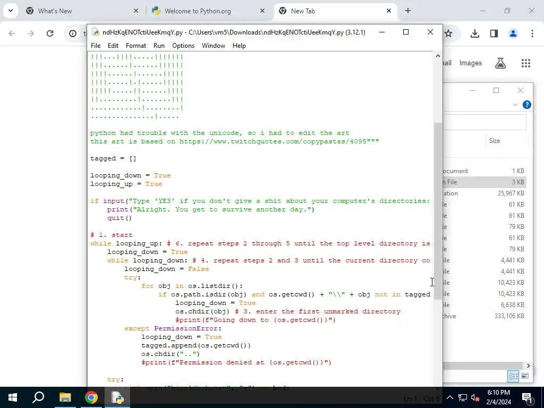Image resolution: width=544 pixels, height=408 pixels.
Task: Click the twitchquotes URL text line
Action: (234, 141)
